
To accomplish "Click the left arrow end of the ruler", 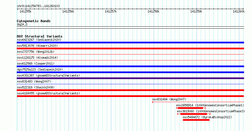I will pos(18,9).
